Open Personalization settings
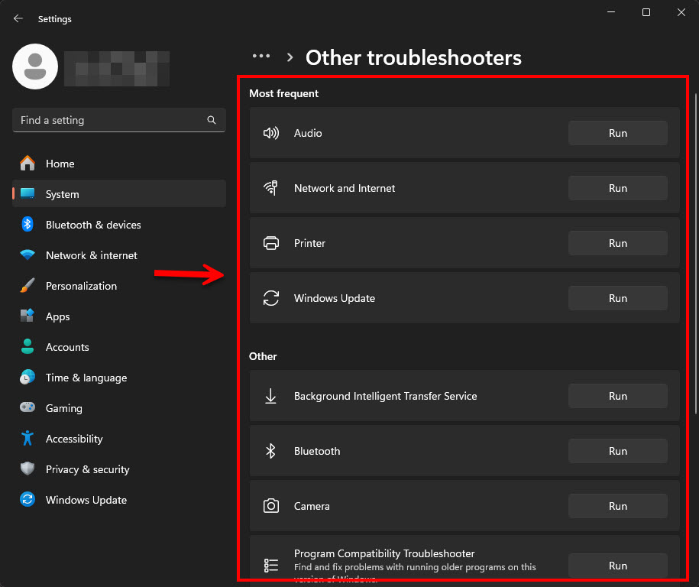 [x=119, y=285]
